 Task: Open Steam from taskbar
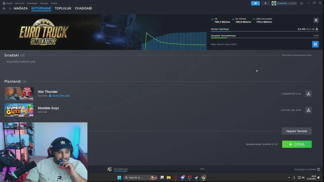tap(196, 178)
